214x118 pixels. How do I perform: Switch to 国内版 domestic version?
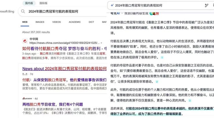point(29,3)
